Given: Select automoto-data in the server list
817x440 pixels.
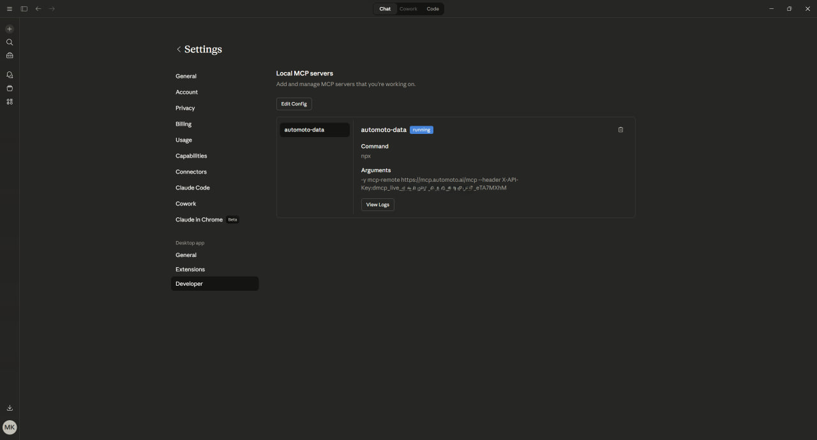Looking at the screenshot, I should [315, 130].
